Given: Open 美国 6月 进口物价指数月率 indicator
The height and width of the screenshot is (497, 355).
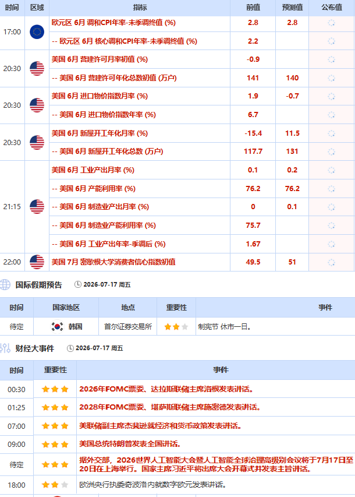Looking at the screenshot, I should (100, 96).
